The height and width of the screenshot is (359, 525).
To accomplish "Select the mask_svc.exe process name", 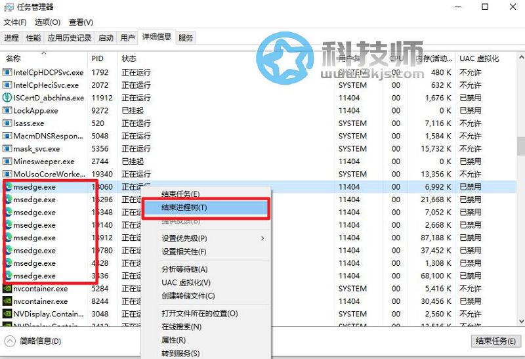I will pos(37,149).
